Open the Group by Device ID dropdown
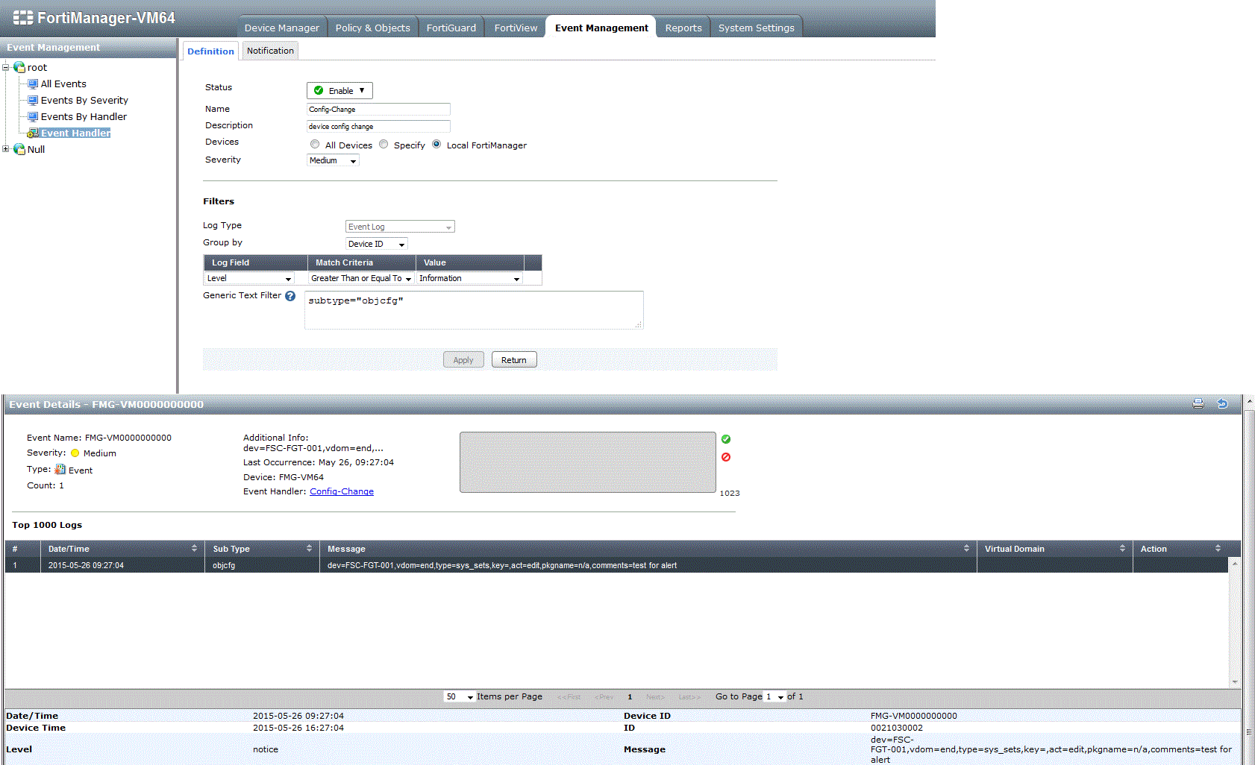Screen dimensions: 1255x765 (377, 244)
